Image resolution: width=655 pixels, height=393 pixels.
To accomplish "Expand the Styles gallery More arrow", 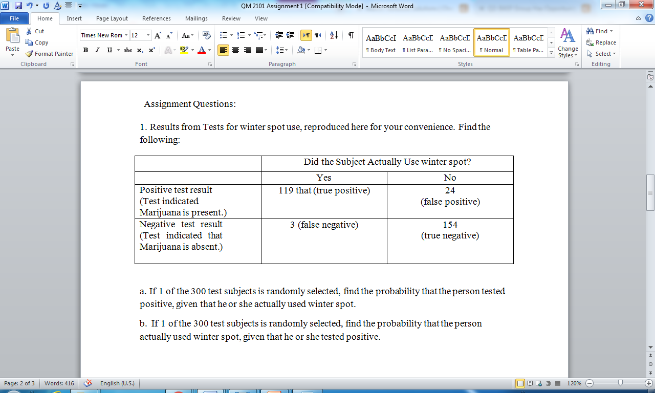I will coord(551,53).
